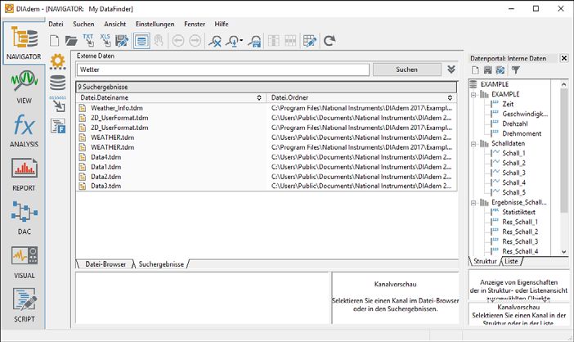Select Data4.tdm in results
Screen dimensions: 574x342
105,157
